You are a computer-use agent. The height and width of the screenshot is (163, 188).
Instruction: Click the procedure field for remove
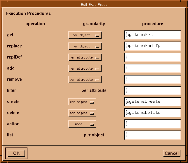point(153,80)
